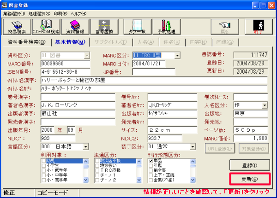
Task: Click the 出版地 field showing 東京
Action: [x=251, y=113]
